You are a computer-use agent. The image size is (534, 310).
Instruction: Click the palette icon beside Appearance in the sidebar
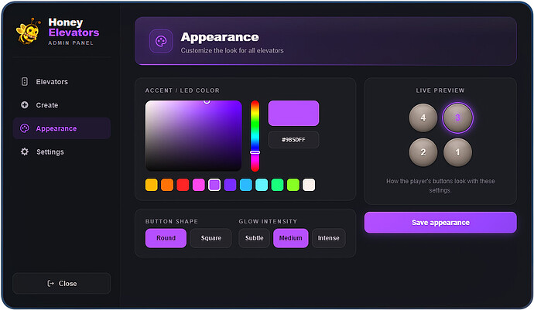tap(25, 128)
